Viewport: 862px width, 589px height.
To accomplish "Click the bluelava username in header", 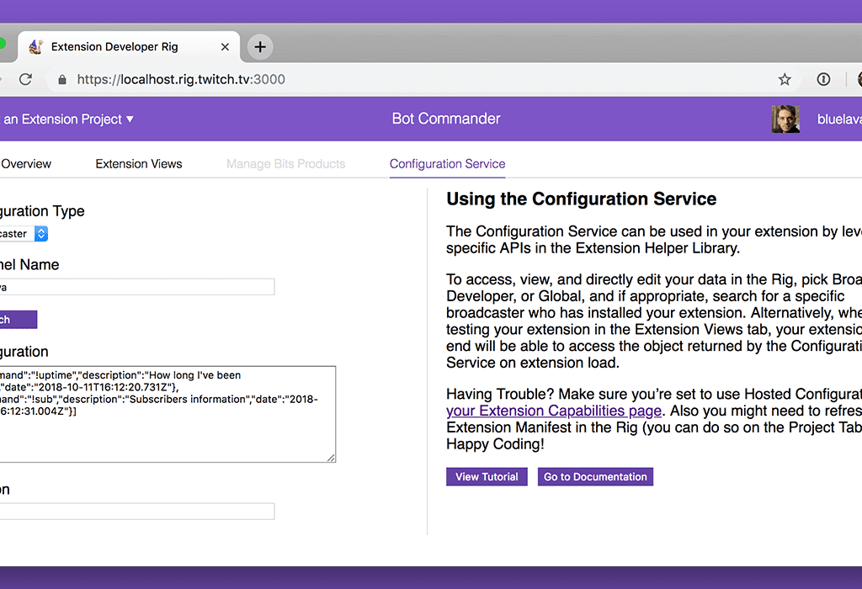I will pos(839,119).
